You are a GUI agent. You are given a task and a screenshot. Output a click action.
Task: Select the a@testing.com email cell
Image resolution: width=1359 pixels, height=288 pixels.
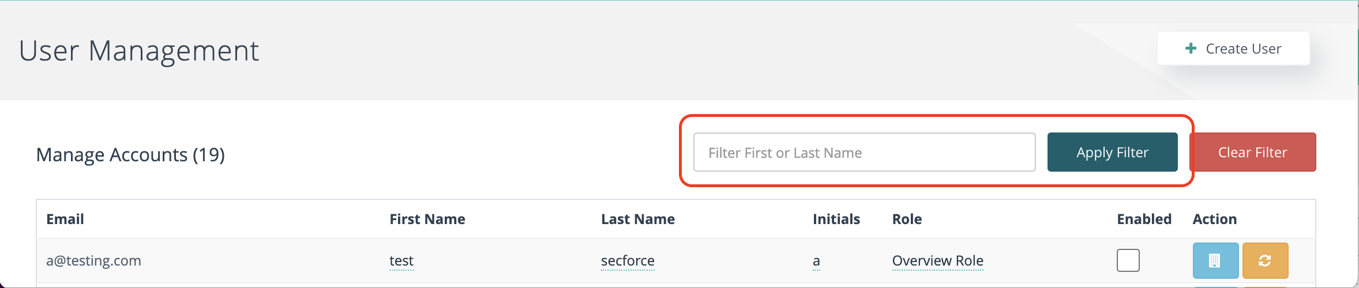point(93,260)
